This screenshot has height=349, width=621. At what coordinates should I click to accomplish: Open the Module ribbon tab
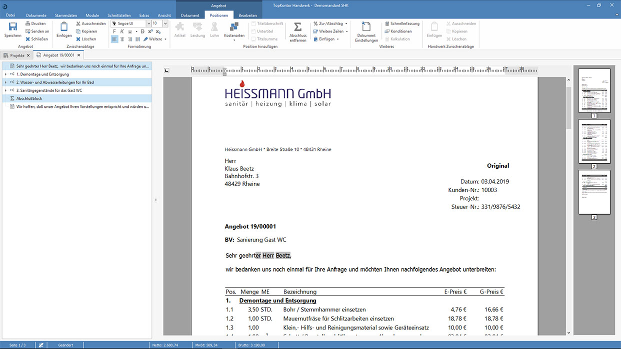92,15
